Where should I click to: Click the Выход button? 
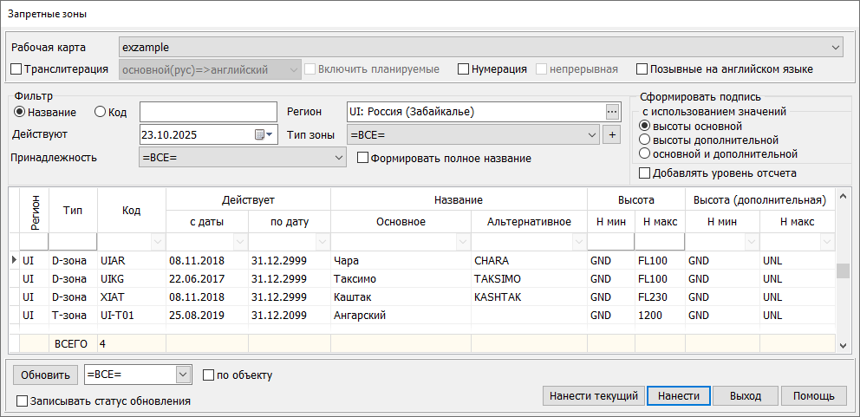coord(746,395)
